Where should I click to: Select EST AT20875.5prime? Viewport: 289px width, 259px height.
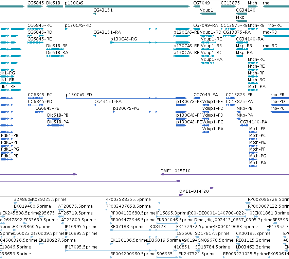[x=75, y=206]
